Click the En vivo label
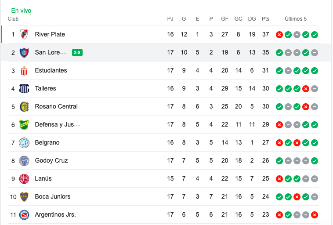The height and width of the screenshot is (225, 333). [21, 11]
